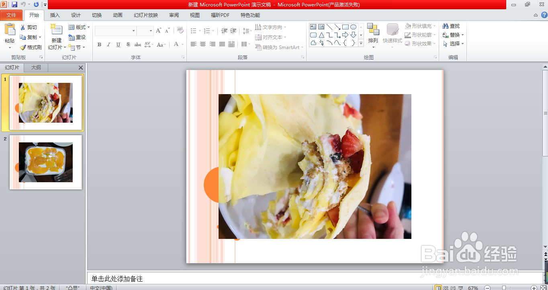
Task: Start Slide Show from status bar
Action: pos(460,288)
